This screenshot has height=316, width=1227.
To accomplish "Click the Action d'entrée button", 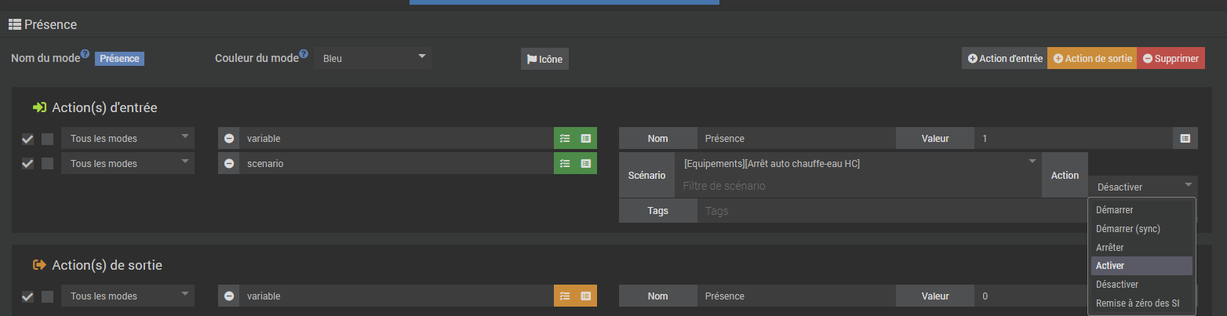I will click(1005, 58).
